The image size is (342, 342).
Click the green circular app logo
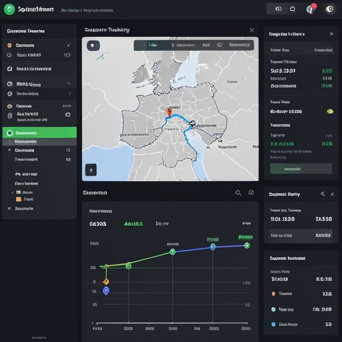click(9, 9)
